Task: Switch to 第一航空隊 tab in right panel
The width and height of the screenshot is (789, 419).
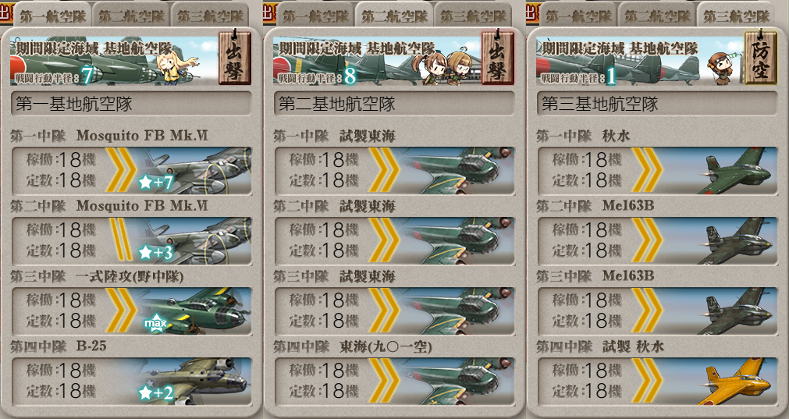Action: point(578,16)
